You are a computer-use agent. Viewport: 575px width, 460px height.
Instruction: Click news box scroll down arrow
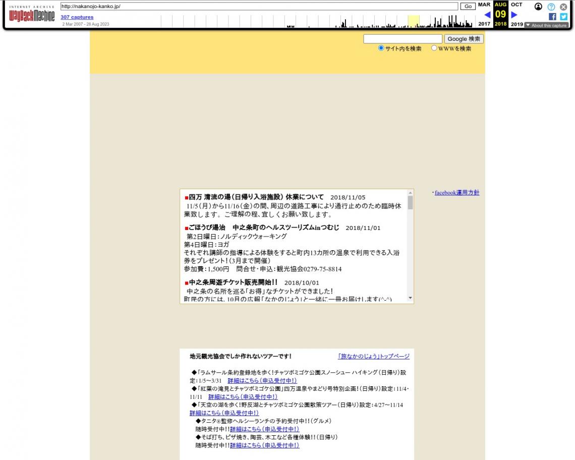[x=411, y=298]
